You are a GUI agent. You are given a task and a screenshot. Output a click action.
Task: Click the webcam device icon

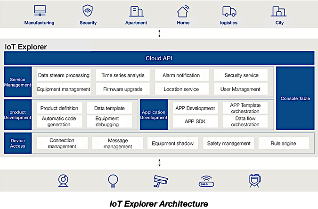64,180
